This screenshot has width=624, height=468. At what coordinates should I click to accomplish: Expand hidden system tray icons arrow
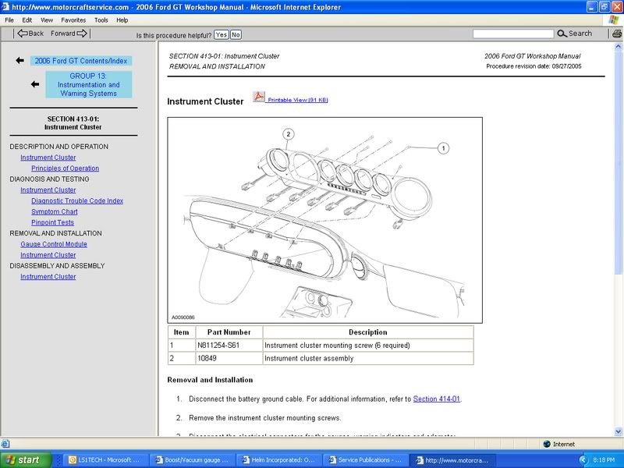[x=583, y=460]
